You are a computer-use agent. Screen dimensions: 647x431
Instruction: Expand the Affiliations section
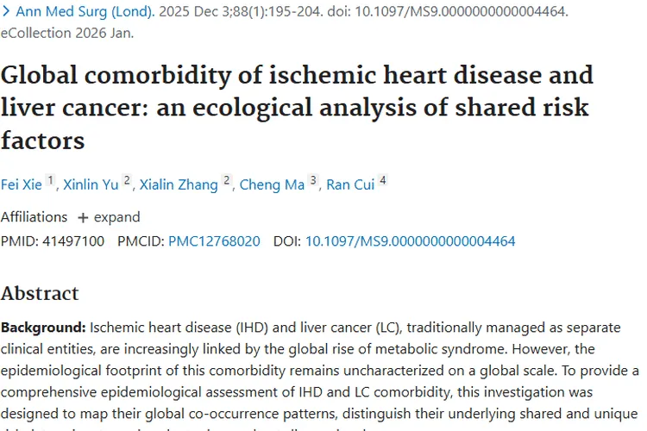pos(109,217)
